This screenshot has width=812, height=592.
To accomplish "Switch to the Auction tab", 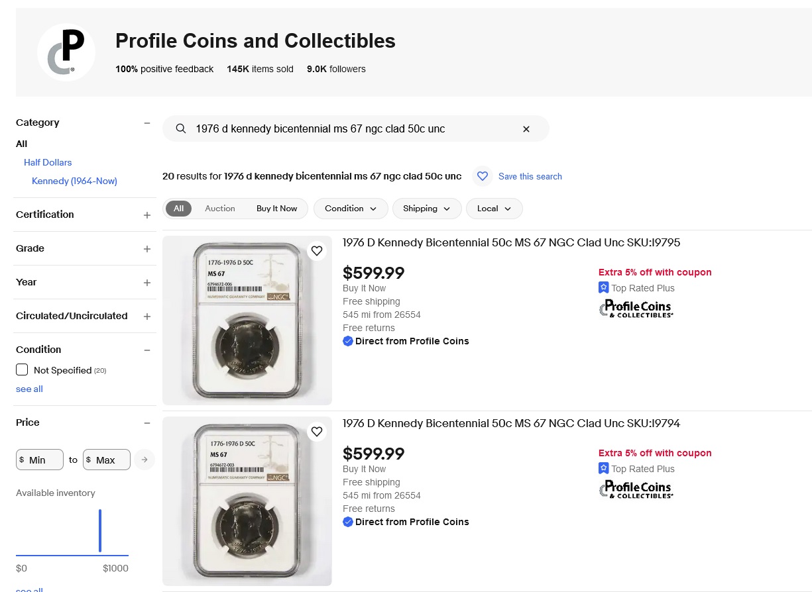I will coord(220,209).
